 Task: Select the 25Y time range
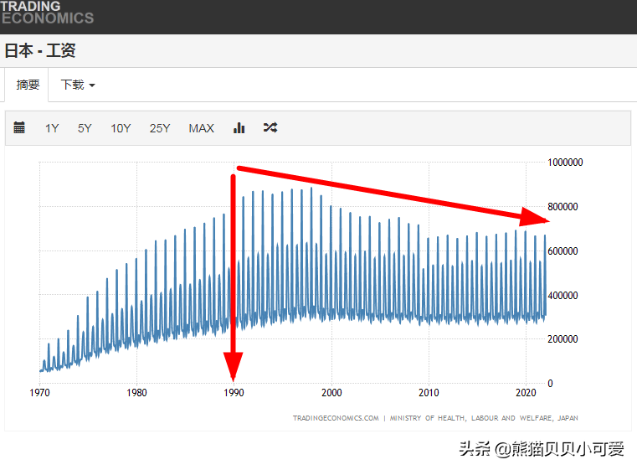[160, 128]
